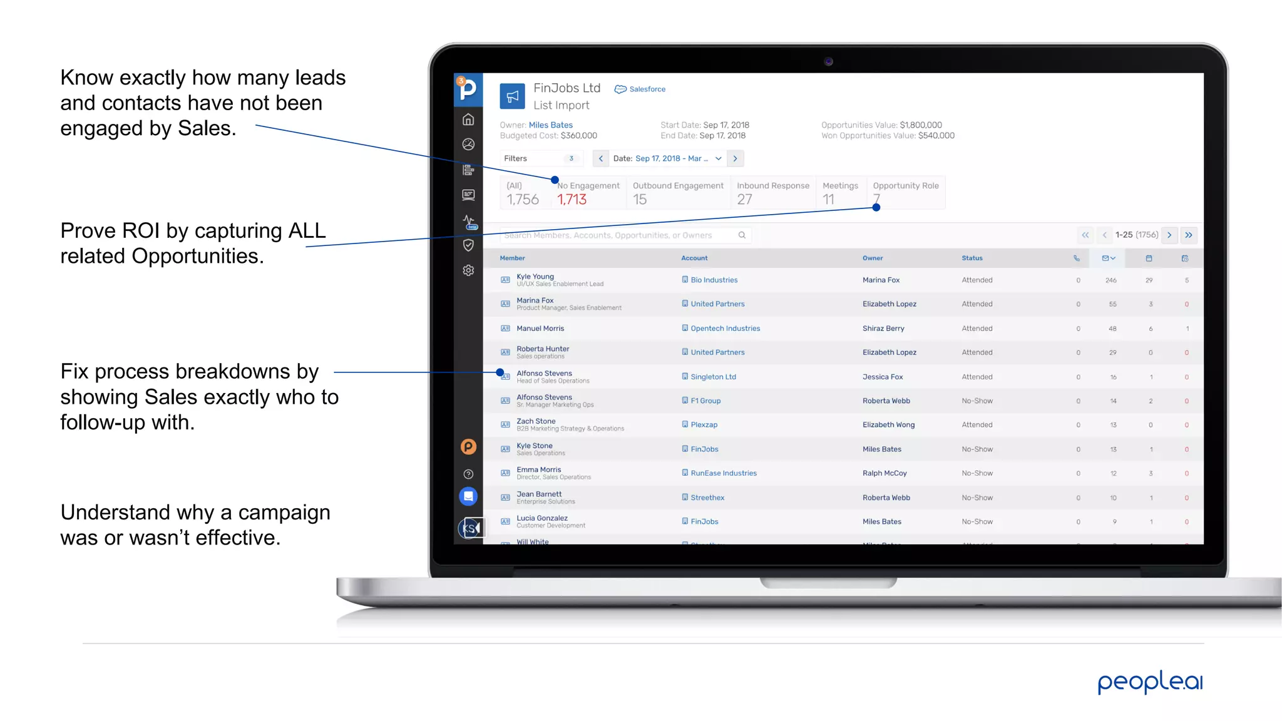Select the Opportunity Role tab
1282x721 pixels.
coord(906,193)
